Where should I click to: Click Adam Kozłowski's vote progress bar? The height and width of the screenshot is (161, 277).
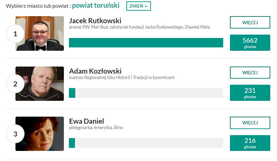click(x=146, y=93)
